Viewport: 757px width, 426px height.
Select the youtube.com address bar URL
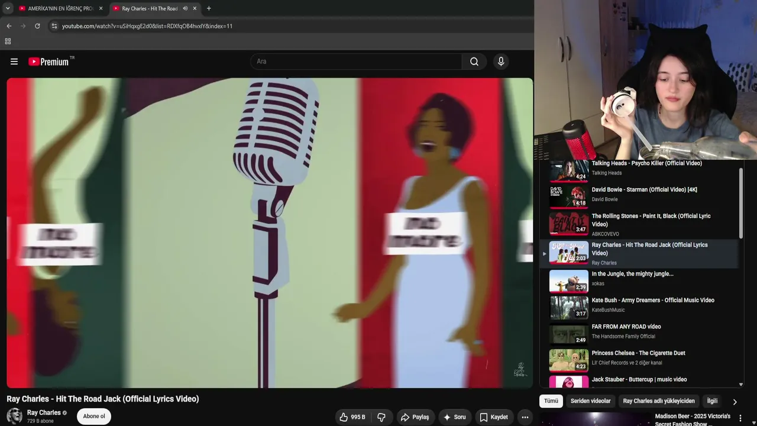coord(147,26)
